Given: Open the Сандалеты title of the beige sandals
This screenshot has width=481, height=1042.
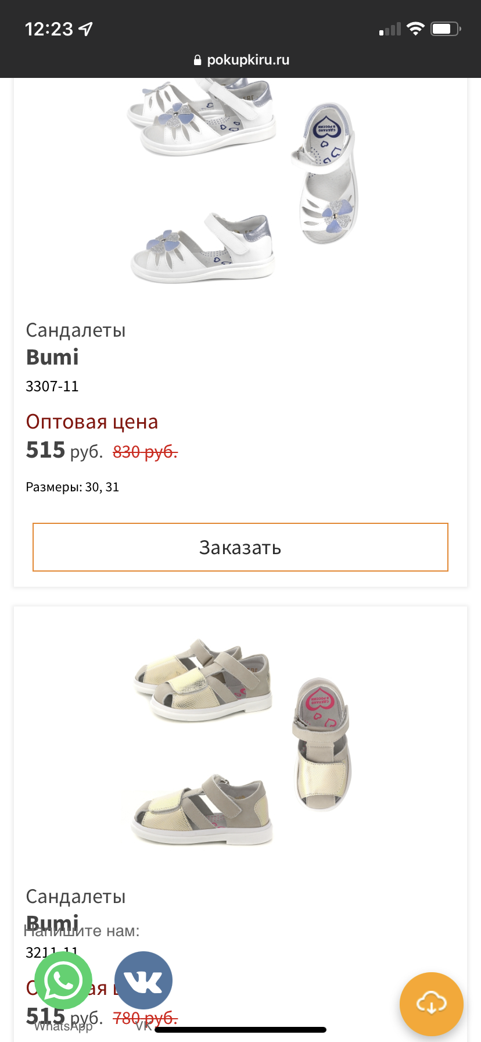Looking at the screenshot, I should (76, 897).
